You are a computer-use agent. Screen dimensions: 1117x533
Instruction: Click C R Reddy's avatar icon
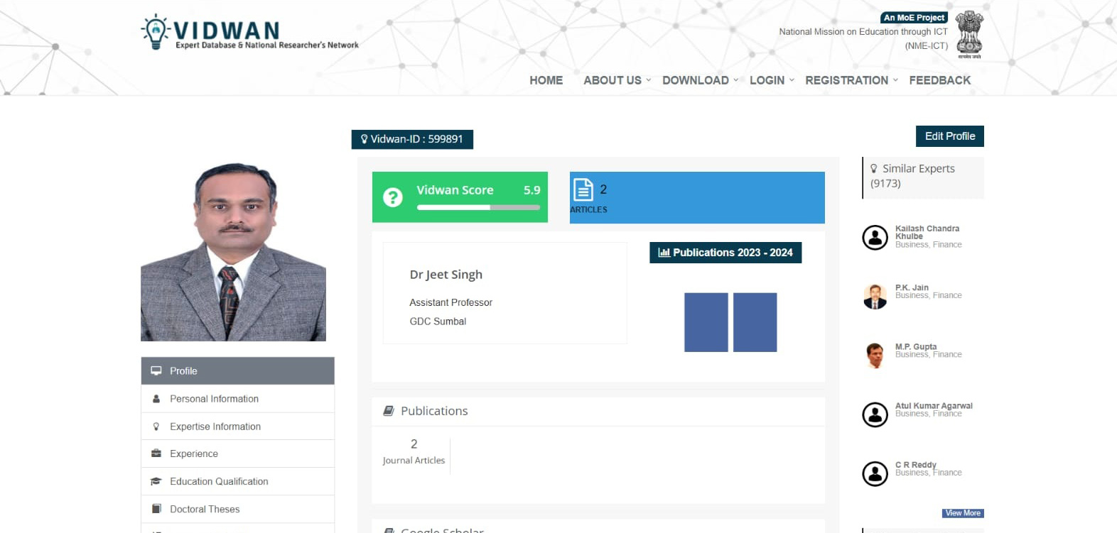[x=875, y=473]
